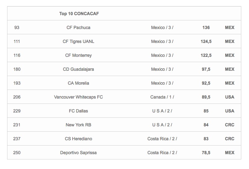The height and width of the screenshot is (169, 249).
Task: Click on Deportivo Saprissa
Action: (x=78, y=153)
